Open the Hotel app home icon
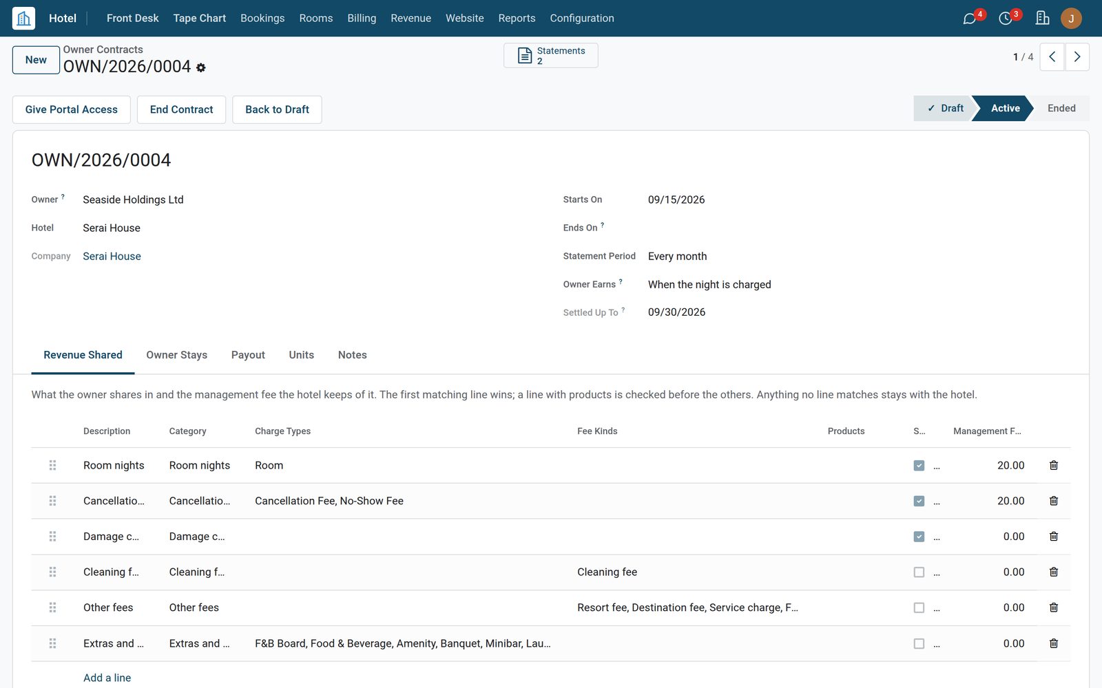 [x=23, y=18]
